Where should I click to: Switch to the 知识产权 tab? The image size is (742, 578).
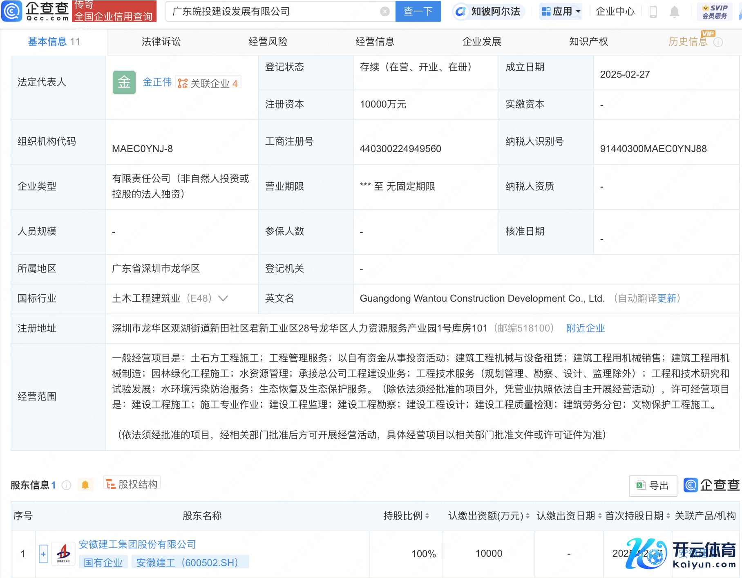pos(588,42)
